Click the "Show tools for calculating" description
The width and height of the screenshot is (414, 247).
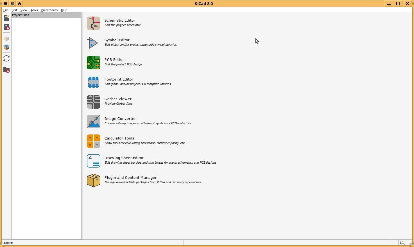click(x=145, y=143)
